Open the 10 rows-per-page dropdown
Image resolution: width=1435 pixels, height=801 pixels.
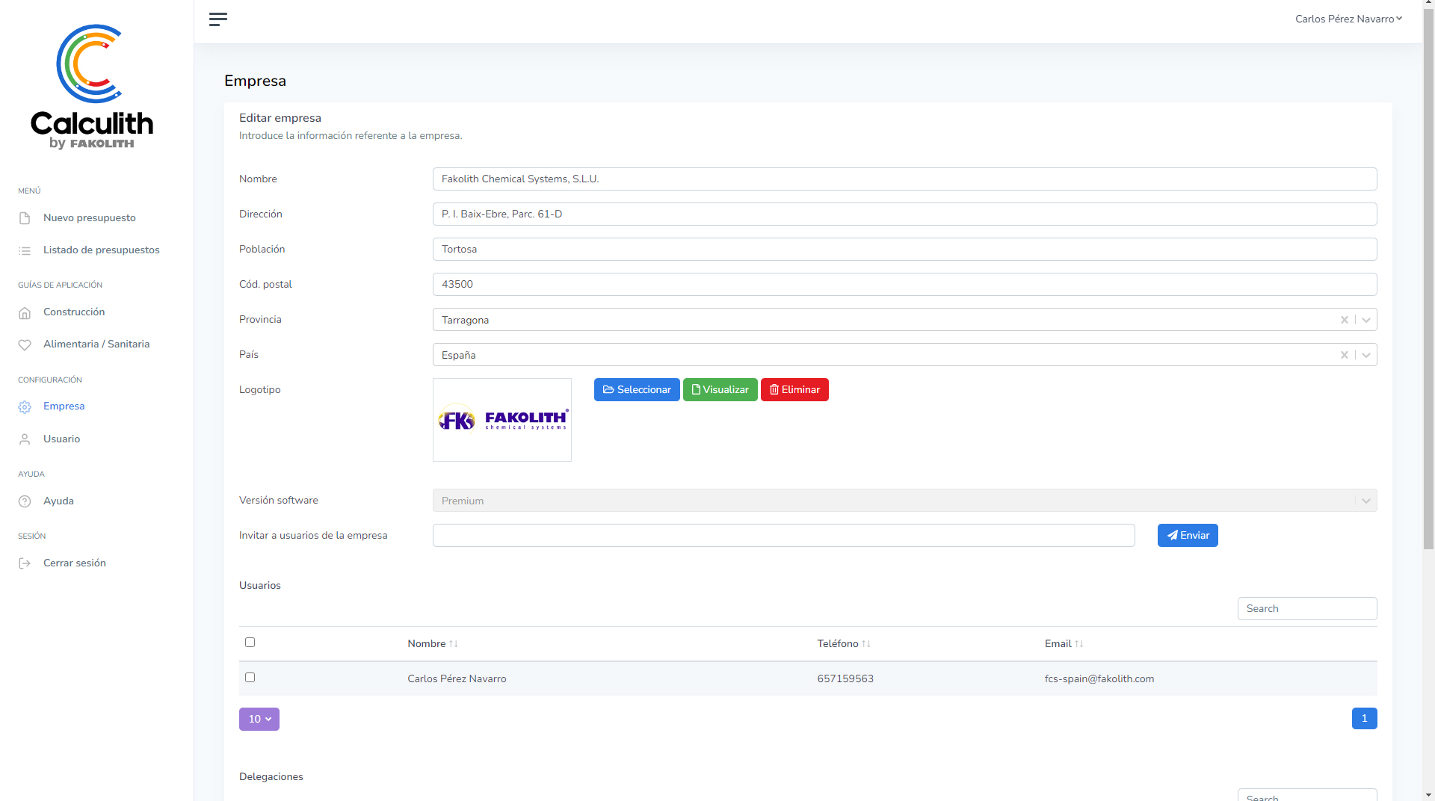point(259,719)
